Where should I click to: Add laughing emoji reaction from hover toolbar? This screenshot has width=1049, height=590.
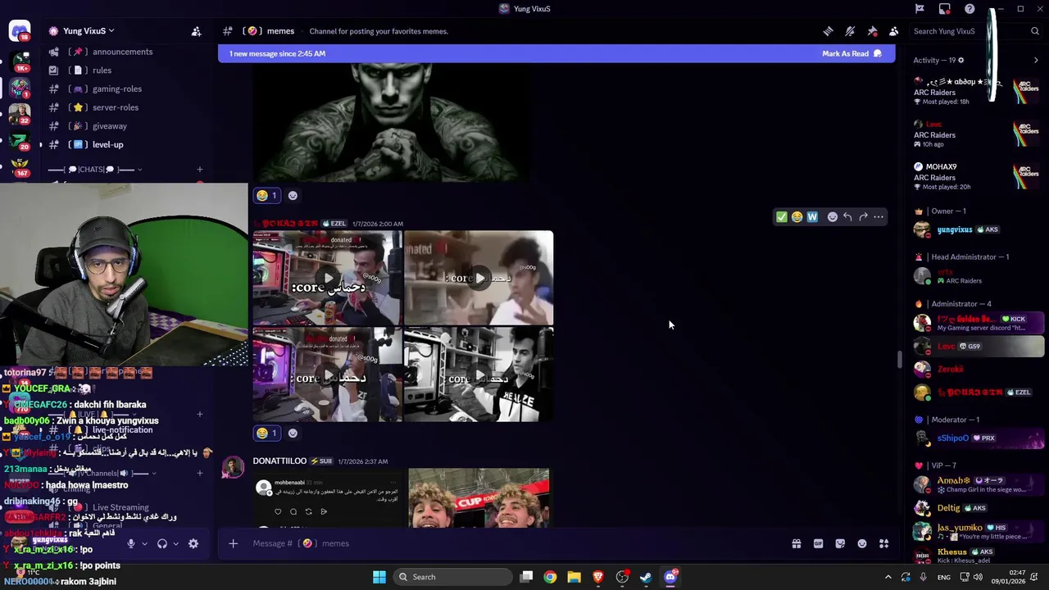(797, 217)
